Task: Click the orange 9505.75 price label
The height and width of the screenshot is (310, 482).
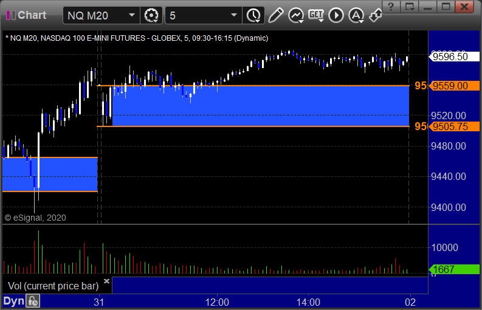Action: point(454,126)
